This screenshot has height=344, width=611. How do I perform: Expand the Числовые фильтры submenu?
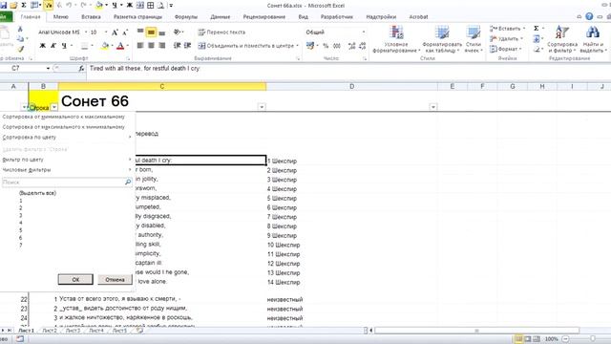[67, 170]
